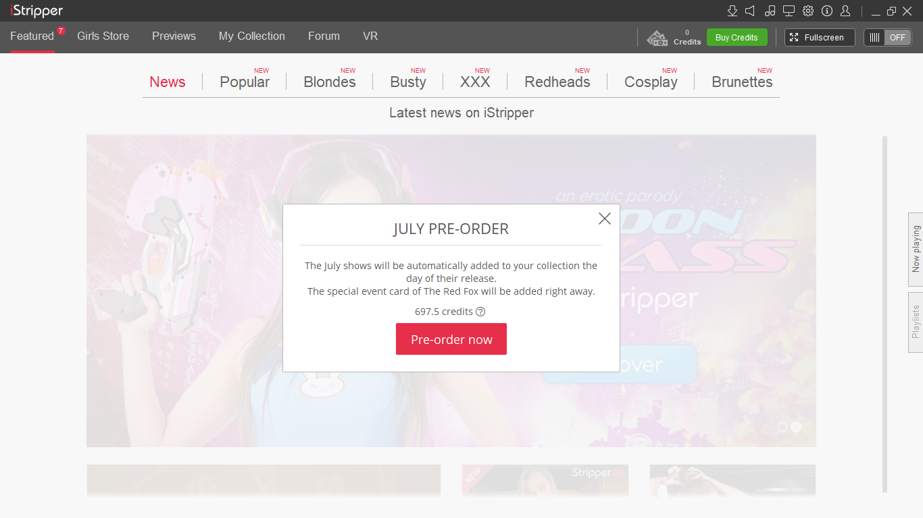Image resolution: width=923 pixels, height=518 pixels.
Task: Click the info circle icon
Action: click(x=826, y=11)
